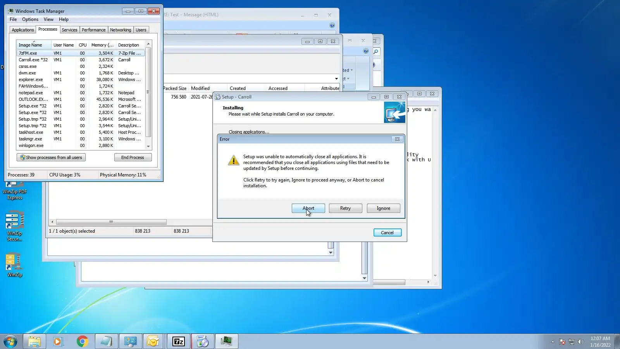Open the Windows Start menu orb

pyautogui.click(x=10, y=341)
